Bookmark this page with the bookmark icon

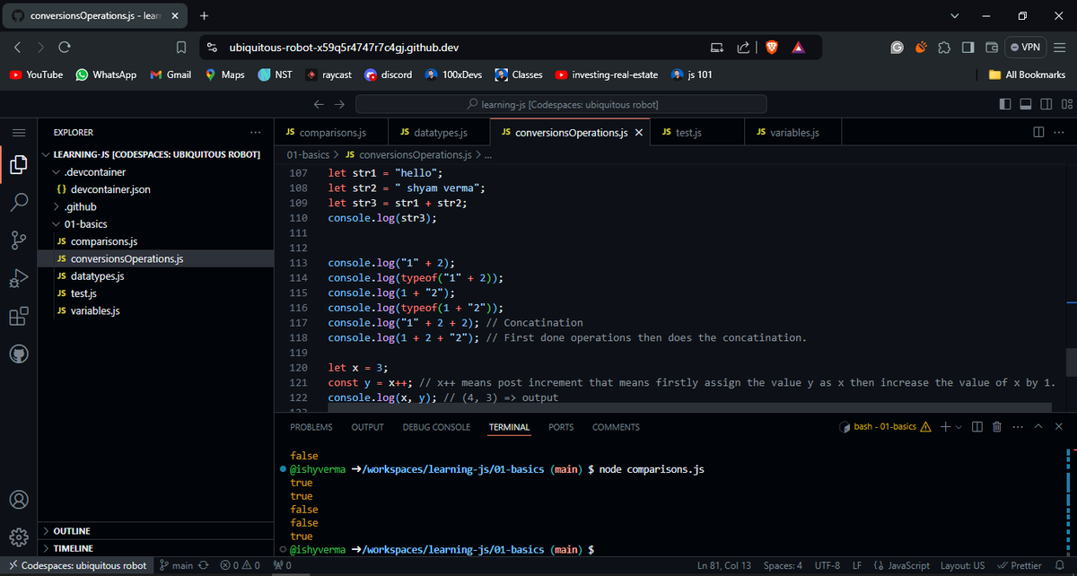tap(181, 47)
